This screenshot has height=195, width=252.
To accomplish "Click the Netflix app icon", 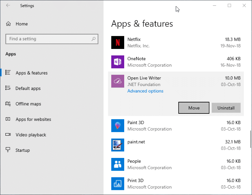I will 118,43.
